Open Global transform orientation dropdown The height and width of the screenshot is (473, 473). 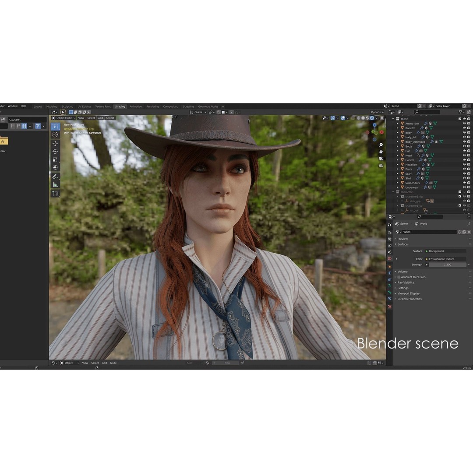tap(198, 112)
